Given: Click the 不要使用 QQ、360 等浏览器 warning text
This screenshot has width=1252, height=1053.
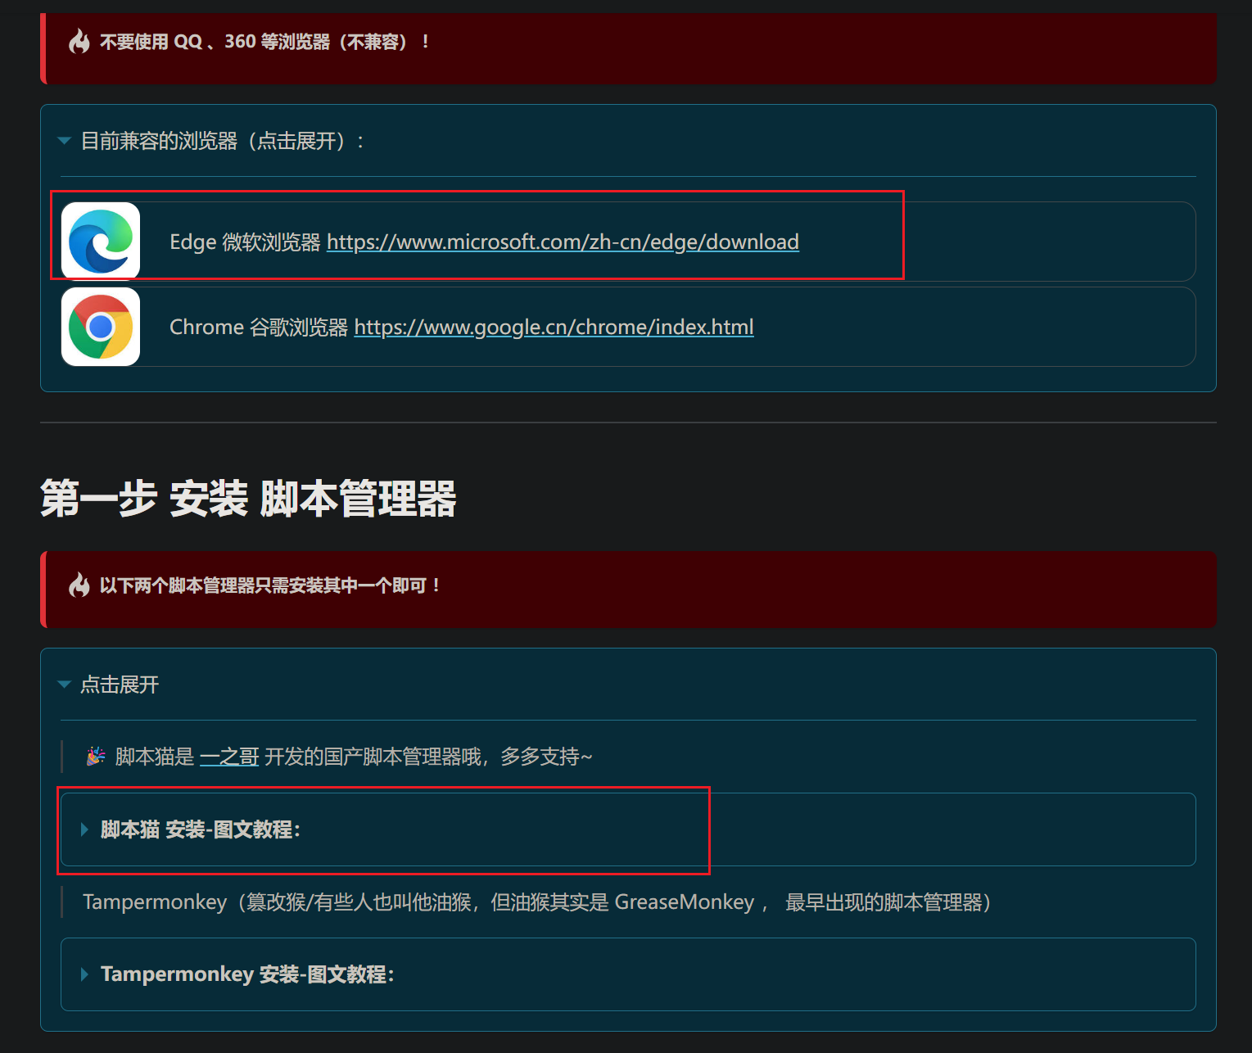Looking at the screenshot, I should point(264,42).
